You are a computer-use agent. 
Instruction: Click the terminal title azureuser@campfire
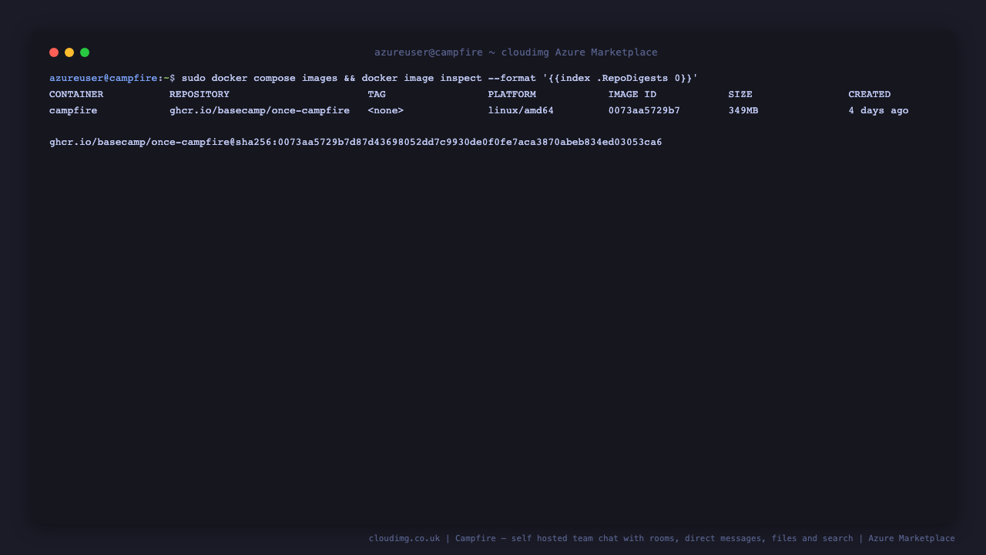pos(516,52)
